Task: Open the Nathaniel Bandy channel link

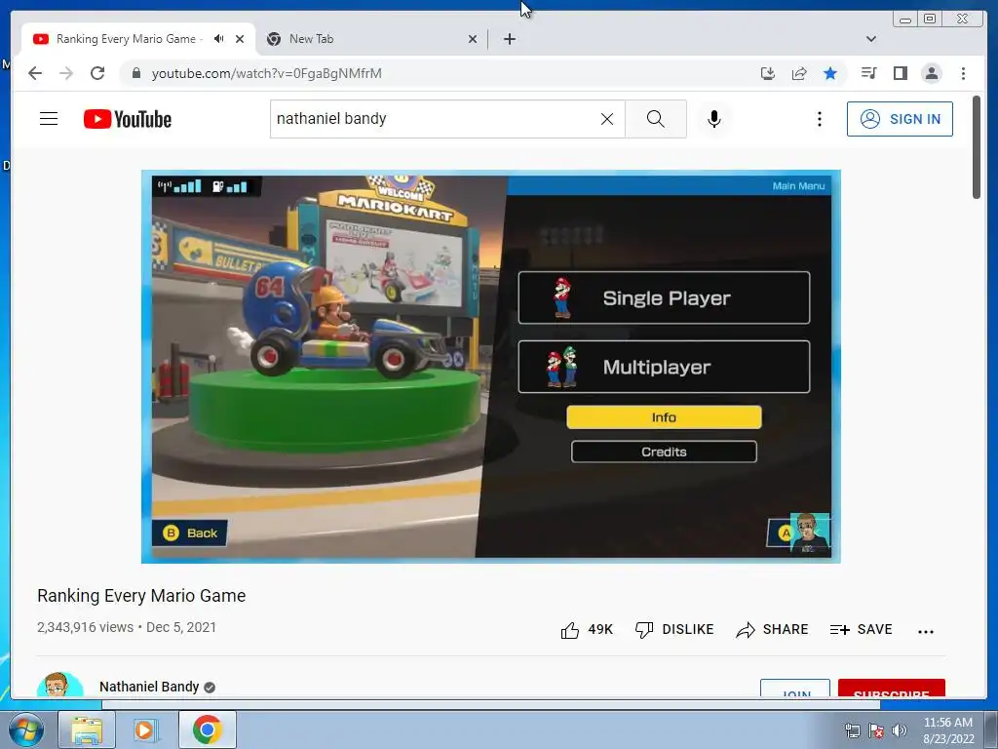Action: tap(149, 687)
